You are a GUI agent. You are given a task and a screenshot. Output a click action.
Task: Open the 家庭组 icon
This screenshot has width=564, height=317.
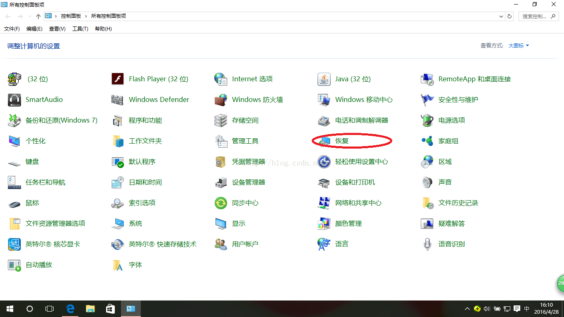tap(427, 141)
